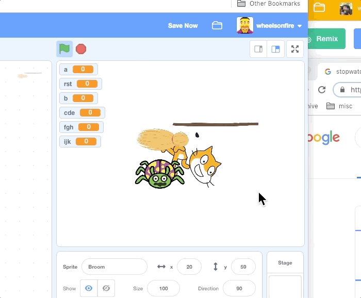
Task: Click the red stop sign button
Action: (81, 49)
